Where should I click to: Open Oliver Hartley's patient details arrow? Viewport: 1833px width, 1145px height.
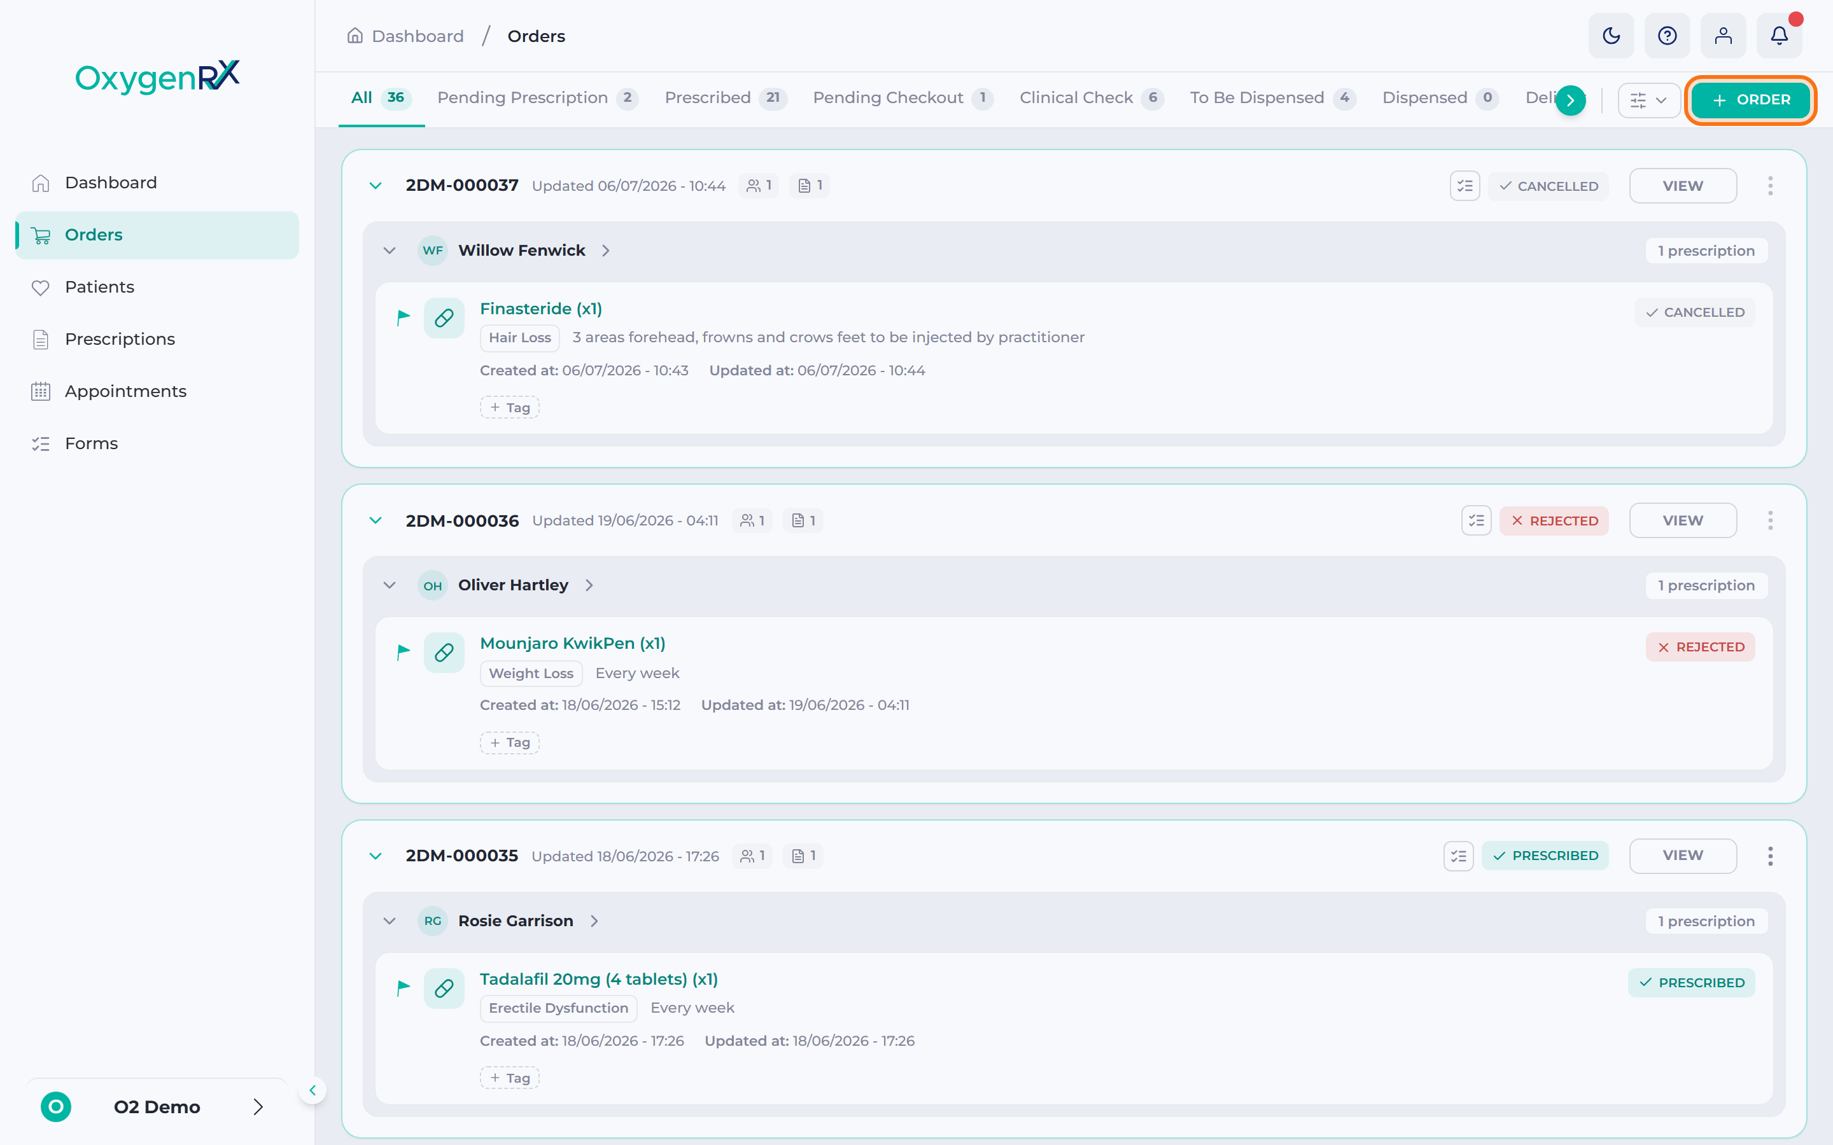tap(589, 585)
